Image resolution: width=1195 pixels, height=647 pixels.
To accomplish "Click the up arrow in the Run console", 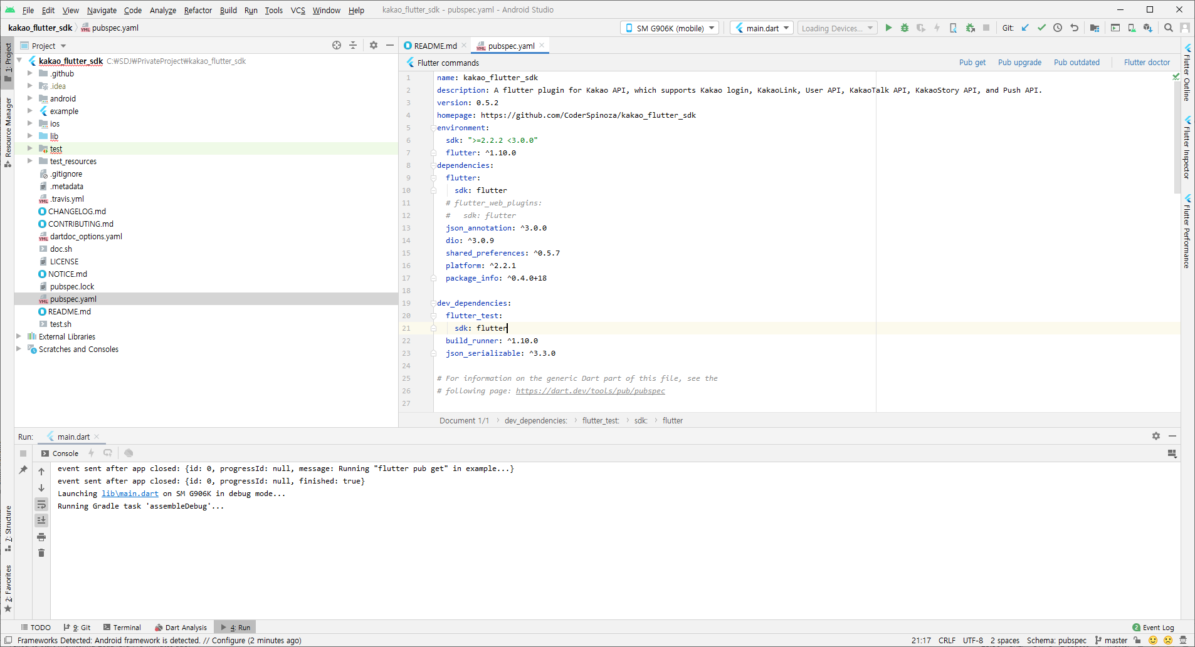I will (41, 472).
